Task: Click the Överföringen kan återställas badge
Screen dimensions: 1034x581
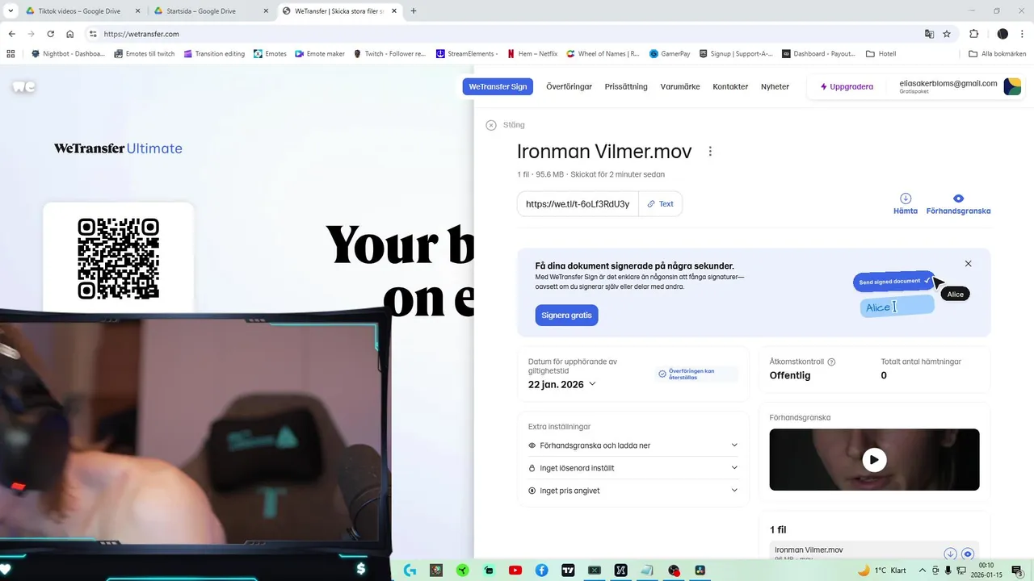Action: pos(697,374)
